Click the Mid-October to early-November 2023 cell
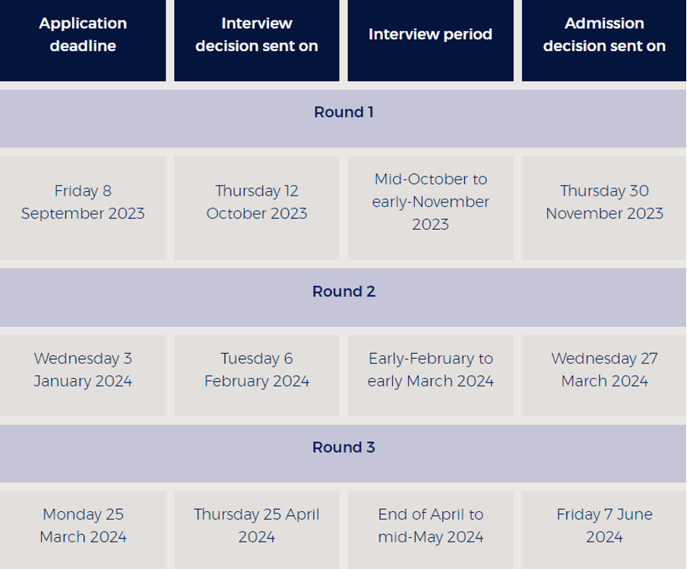 click(430, 202)
